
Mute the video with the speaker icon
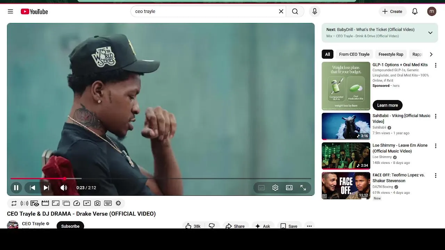64,188
